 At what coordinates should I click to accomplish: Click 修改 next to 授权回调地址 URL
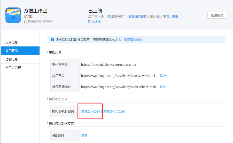click(163, 87)
